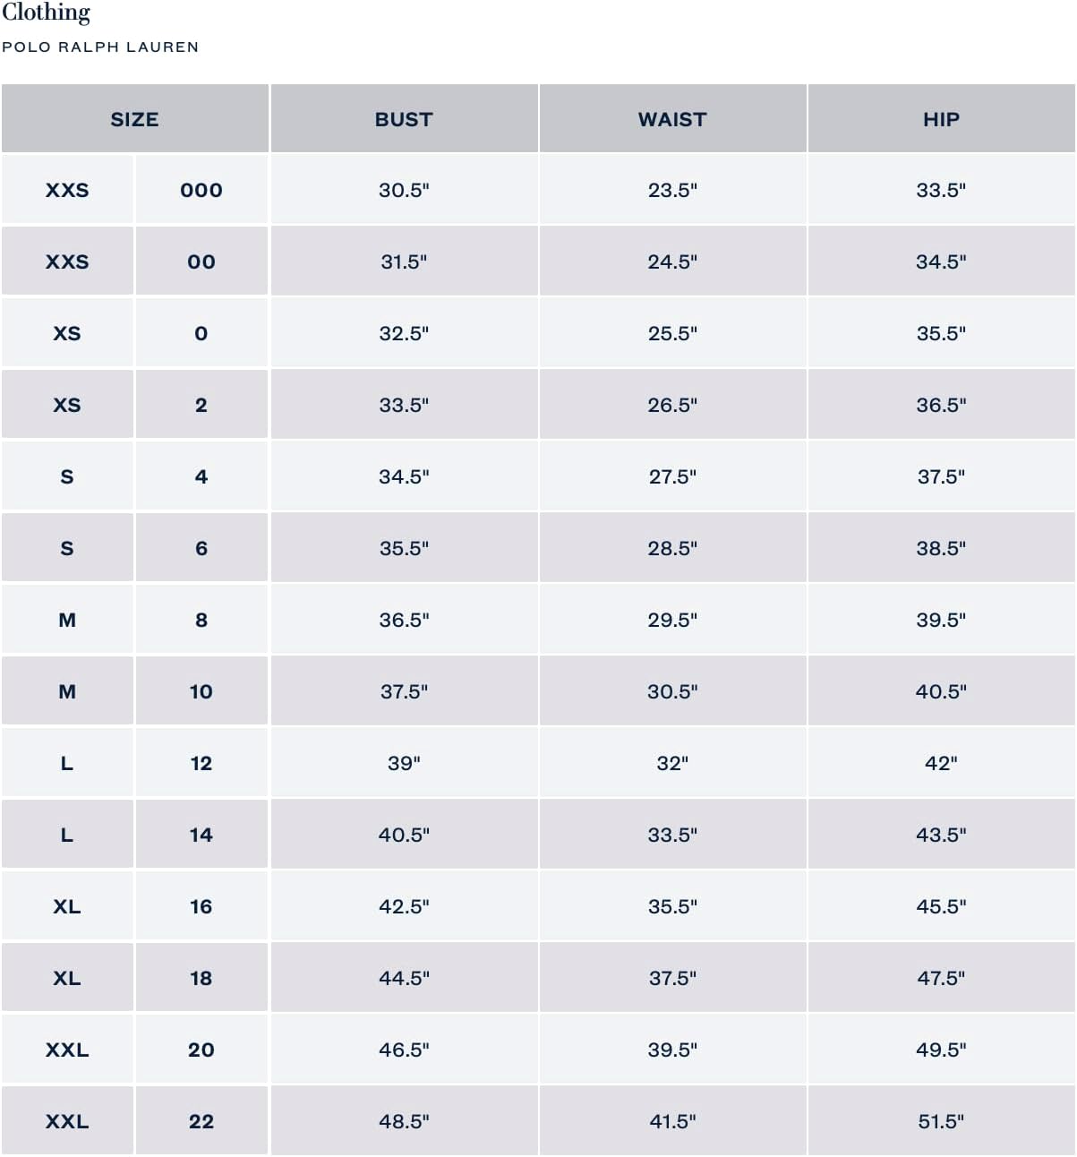
Task: Click hip value 37.5" for size 4
Action: coord(941,476)
